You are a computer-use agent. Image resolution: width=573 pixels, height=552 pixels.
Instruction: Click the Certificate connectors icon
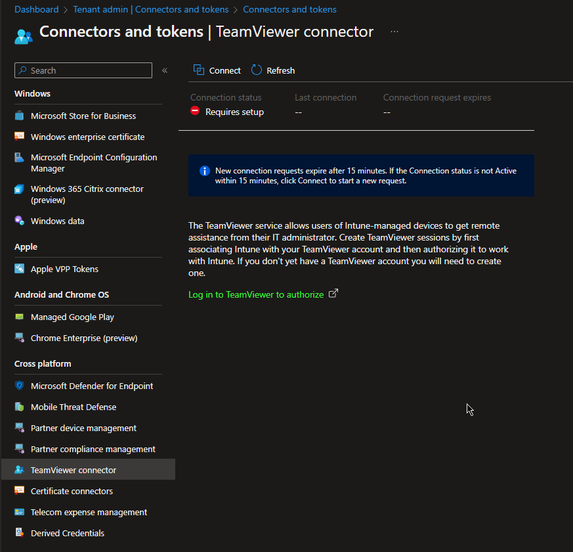(19, 491)
